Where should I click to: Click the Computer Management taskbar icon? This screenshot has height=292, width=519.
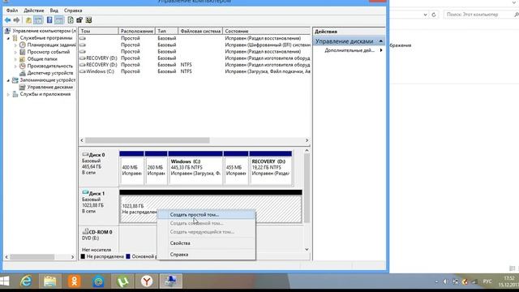pos(171,281)
